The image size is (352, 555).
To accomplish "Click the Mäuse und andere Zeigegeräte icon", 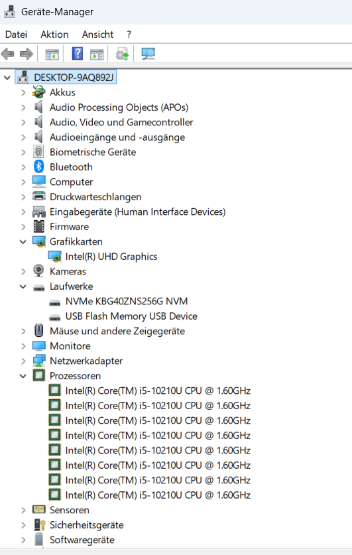I will pos(38,331).
